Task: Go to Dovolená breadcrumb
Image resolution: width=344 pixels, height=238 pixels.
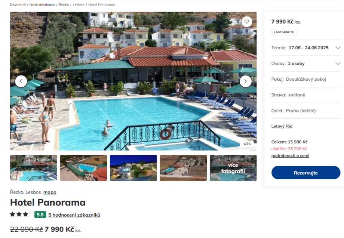Action: click(x=18, y=4)
